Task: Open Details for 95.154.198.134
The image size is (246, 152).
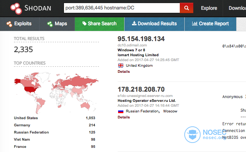Action: pyautogui.click(x=124, y=72)
